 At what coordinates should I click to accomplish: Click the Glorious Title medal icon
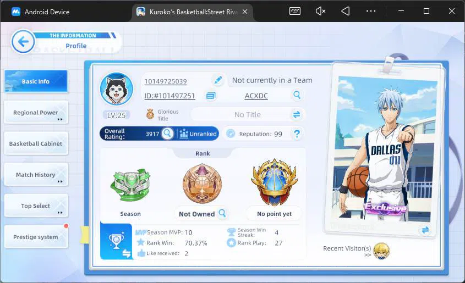[150, 114]
